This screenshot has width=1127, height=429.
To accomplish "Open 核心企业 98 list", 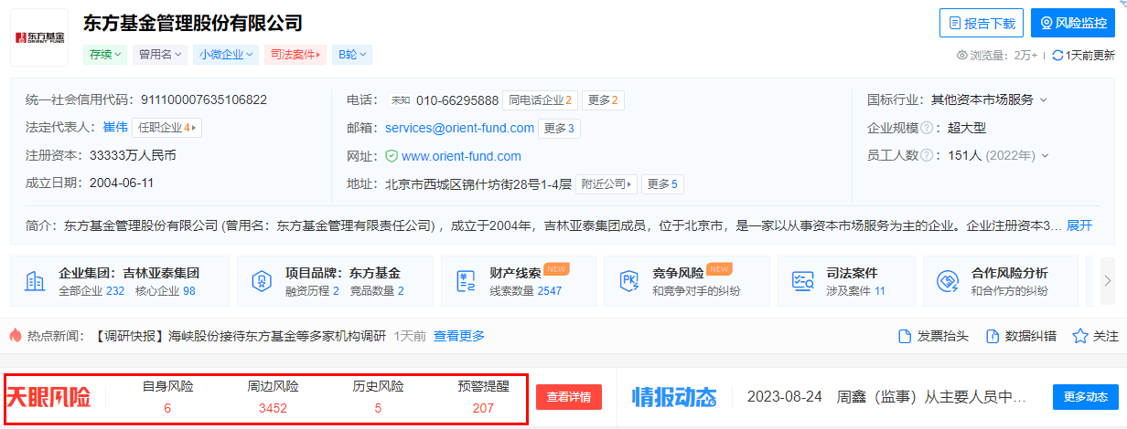I will [166, 291].
